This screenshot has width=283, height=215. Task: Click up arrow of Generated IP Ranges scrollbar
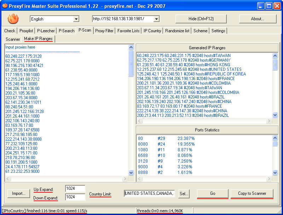click(x=275, y=56)
